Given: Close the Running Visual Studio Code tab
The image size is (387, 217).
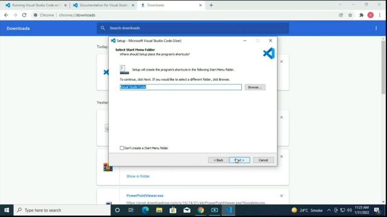Looking at the screenshot, I should coord(65,5).
